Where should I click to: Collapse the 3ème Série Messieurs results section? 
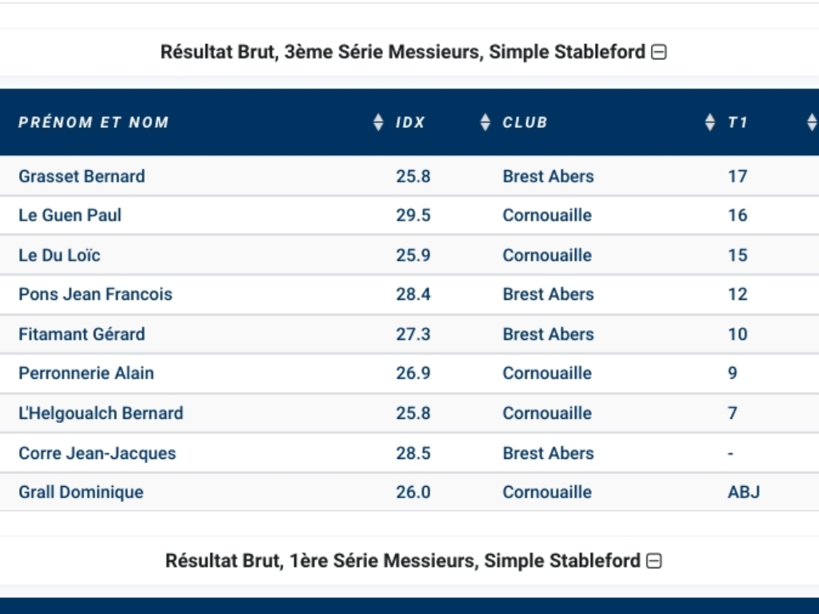tap(659, 53)
